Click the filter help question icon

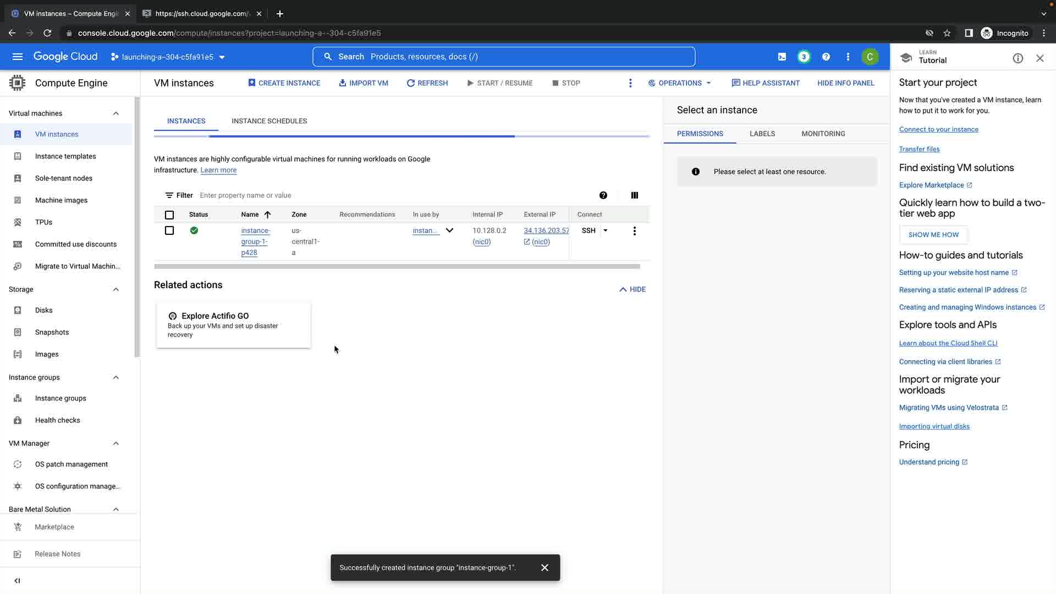[x=603, y=195]
